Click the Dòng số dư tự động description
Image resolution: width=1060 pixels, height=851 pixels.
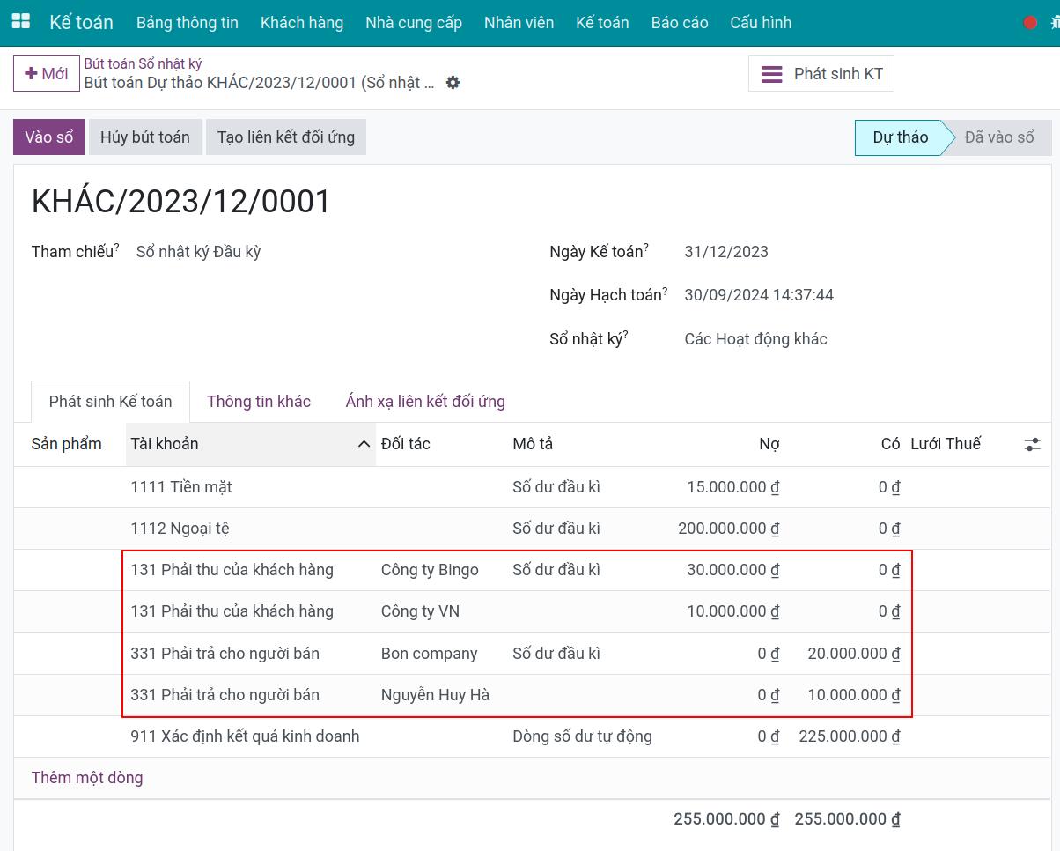coord(583,736)
